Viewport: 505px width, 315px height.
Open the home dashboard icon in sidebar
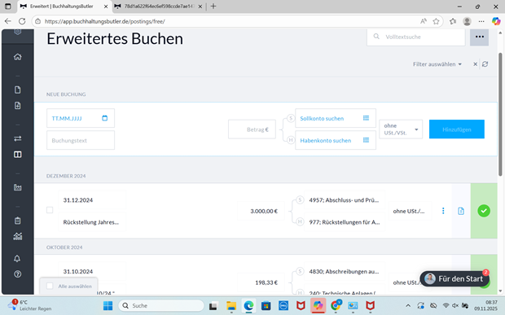coord(18,57)
